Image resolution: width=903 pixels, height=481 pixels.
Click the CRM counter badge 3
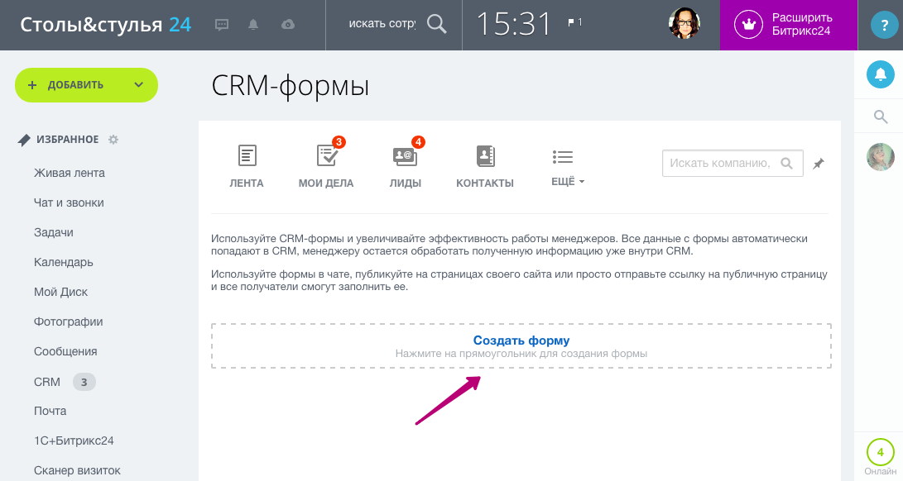(x=84, y=382)
